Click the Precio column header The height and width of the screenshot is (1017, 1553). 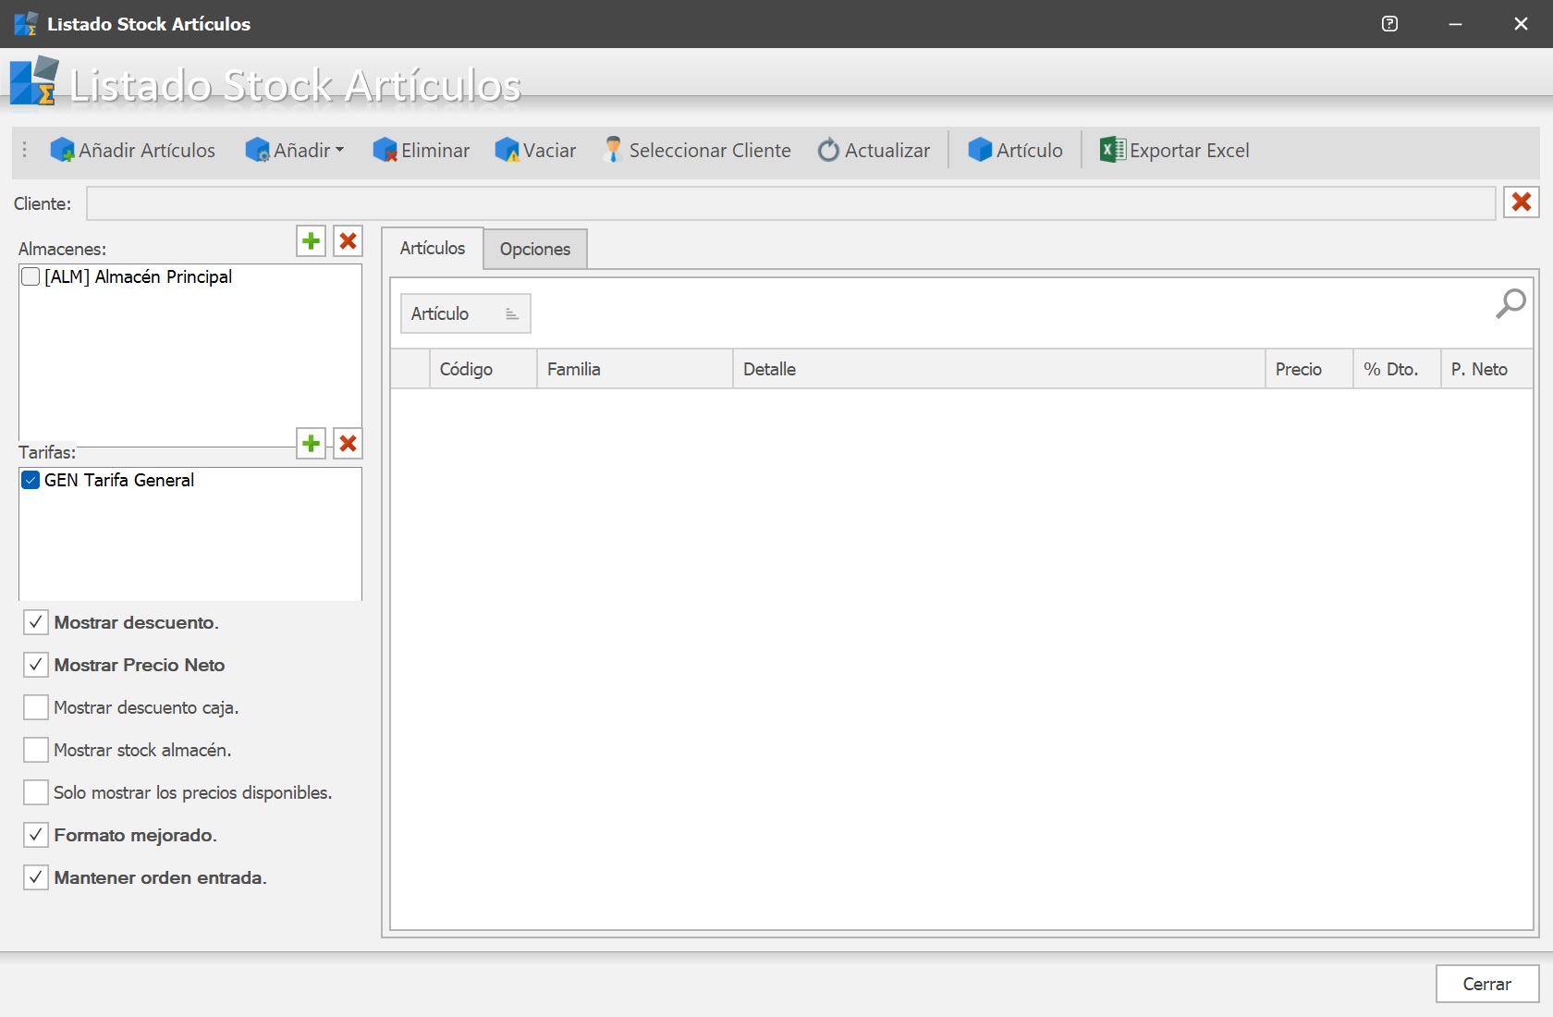pyautogui.click(x=1310, y=369)
